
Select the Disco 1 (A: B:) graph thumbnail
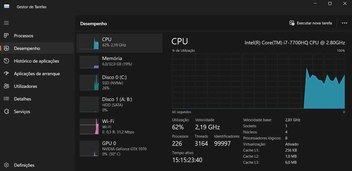click(89, 104)
